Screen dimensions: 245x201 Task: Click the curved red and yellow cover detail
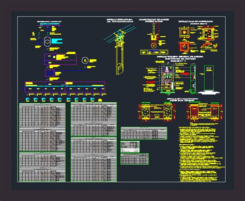pos(206,45)
